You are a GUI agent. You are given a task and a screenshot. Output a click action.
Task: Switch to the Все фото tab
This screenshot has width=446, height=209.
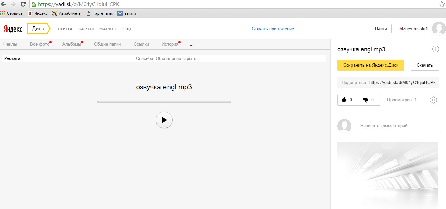click(40, 44)
